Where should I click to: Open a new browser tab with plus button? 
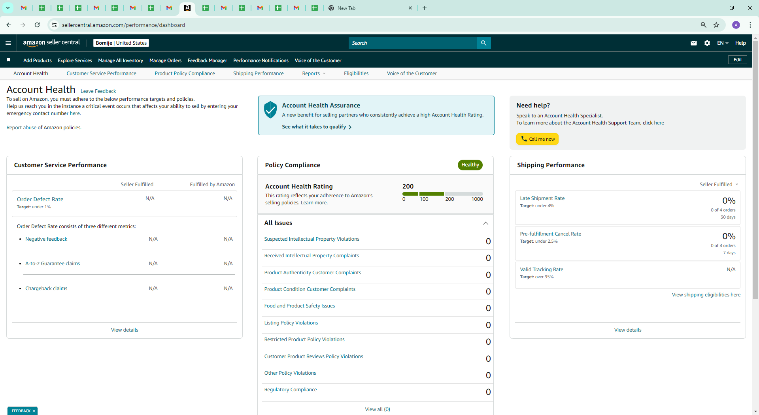pos(425,8)
